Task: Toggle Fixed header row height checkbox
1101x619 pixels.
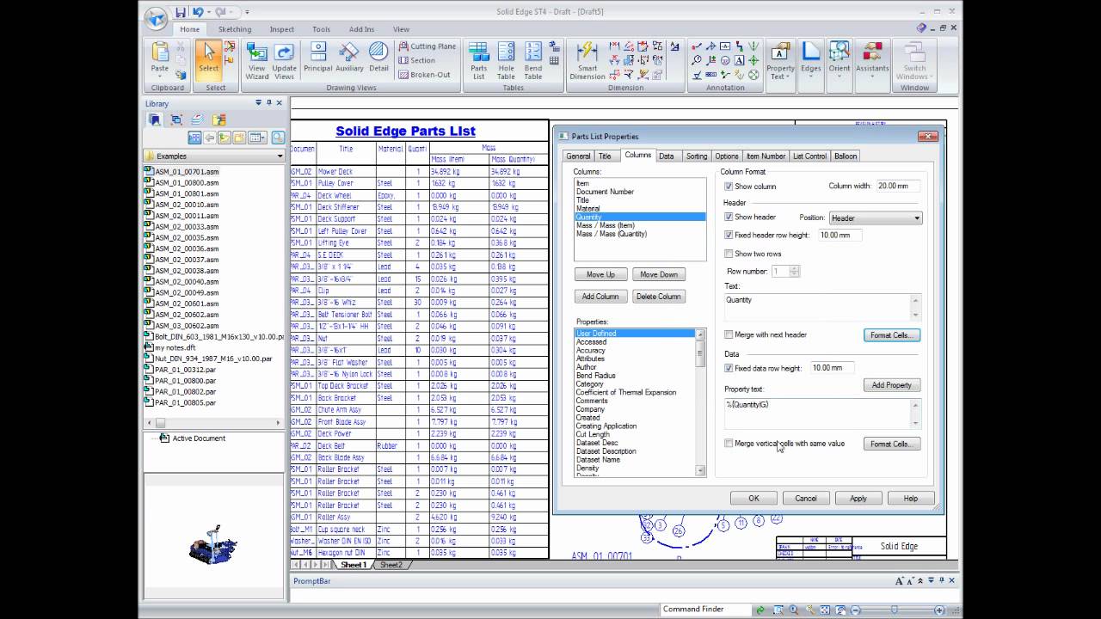Action: [729, 235]
